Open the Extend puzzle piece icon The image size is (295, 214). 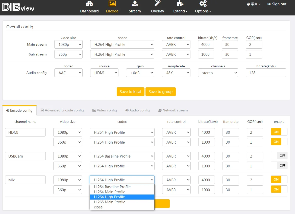180,4
